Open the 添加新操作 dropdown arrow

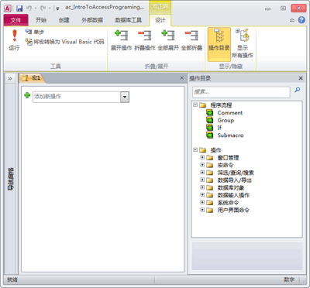(x=125, y=97)
